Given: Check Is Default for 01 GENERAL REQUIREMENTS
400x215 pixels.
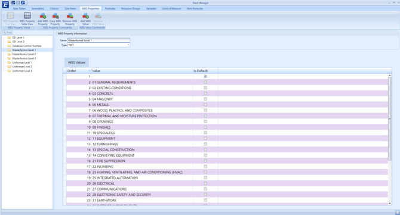Looking at the screenshot, I should tap(205, 82).
